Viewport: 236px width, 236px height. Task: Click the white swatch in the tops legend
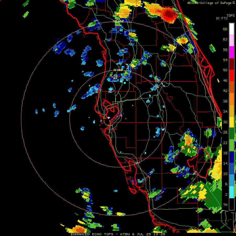tap(232, 29)
